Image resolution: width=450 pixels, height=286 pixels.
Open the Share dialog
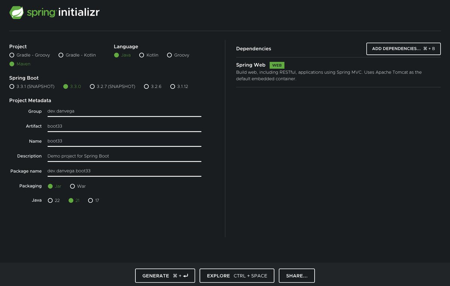point(297,275)
